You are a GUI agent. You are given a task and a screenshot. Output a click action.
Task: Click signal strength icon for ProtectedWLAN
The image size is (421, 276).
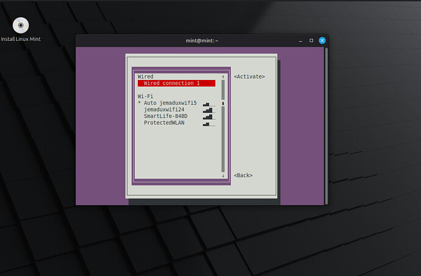[209, 123]
